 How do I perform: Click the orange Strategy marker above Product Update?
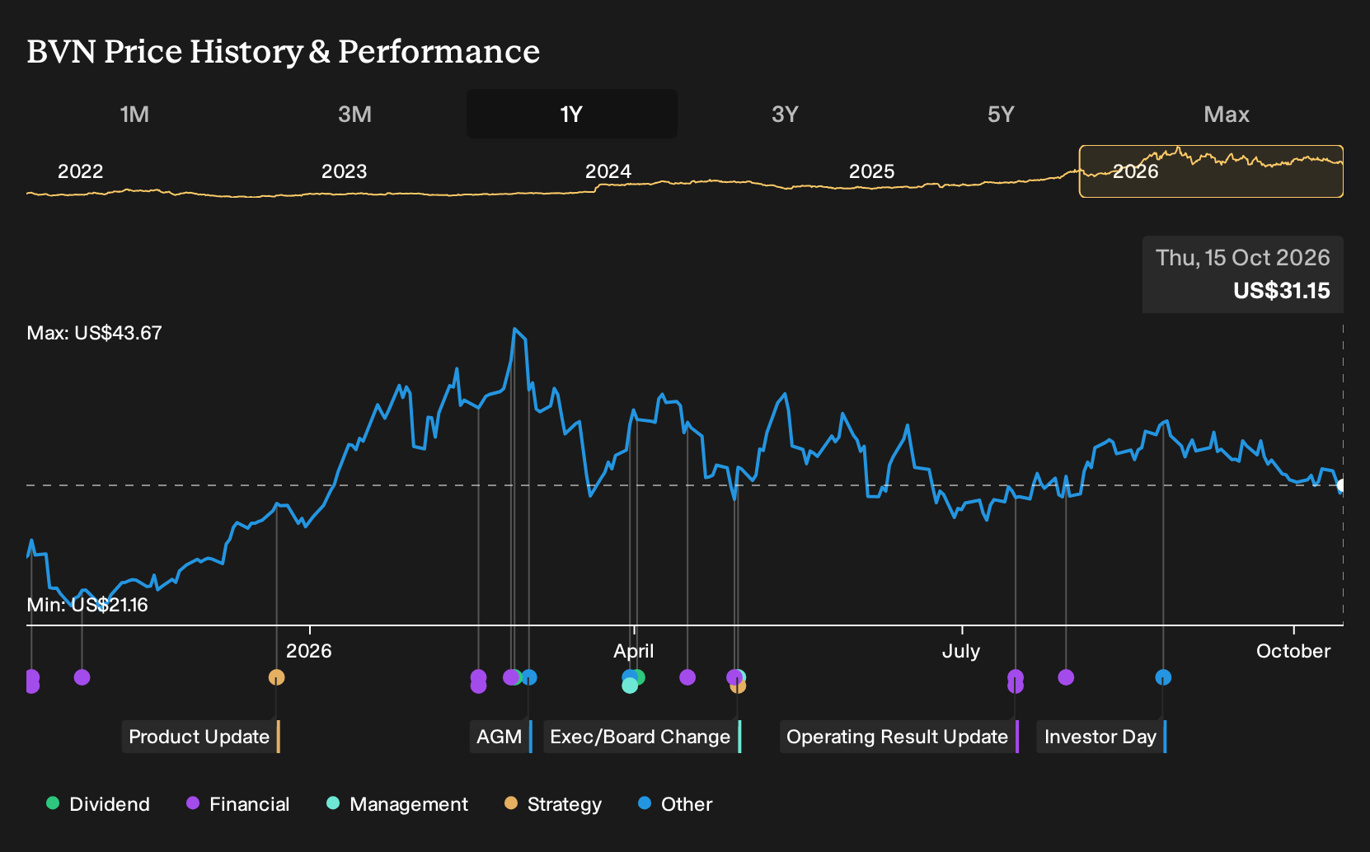(x=276, y=677)
